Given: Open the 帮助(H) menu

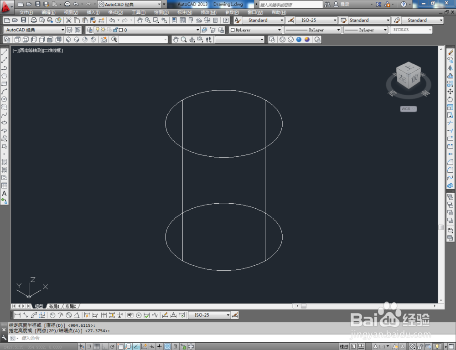Looking at the screenshot, I should click(279, 12).
